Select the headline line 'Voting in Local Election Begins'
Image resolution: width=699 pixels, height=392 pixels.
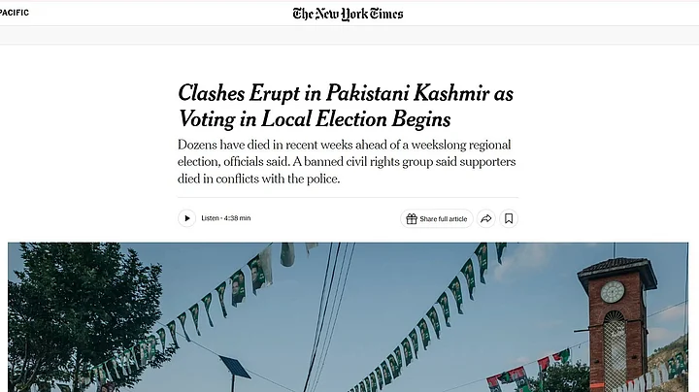(x=315, y=119)
